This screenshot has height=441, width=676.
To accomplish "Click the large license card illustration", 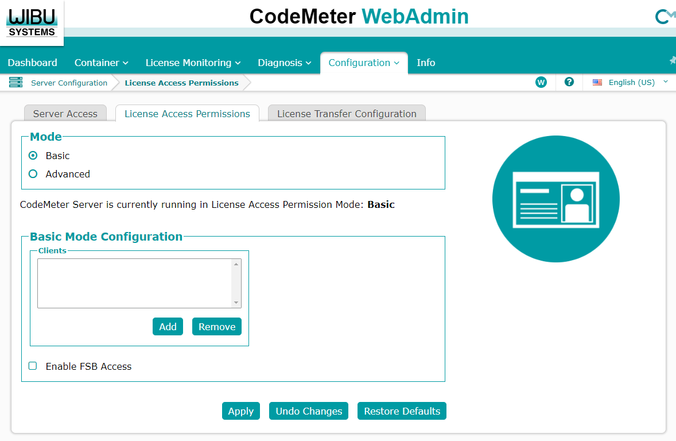I will 555,199.
